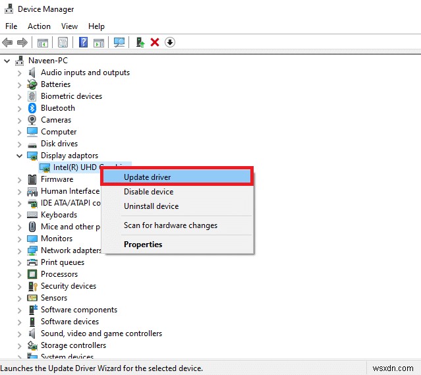Click the Back arrow toolbar icon
421x375 pixels.
[x=7, y=42]
